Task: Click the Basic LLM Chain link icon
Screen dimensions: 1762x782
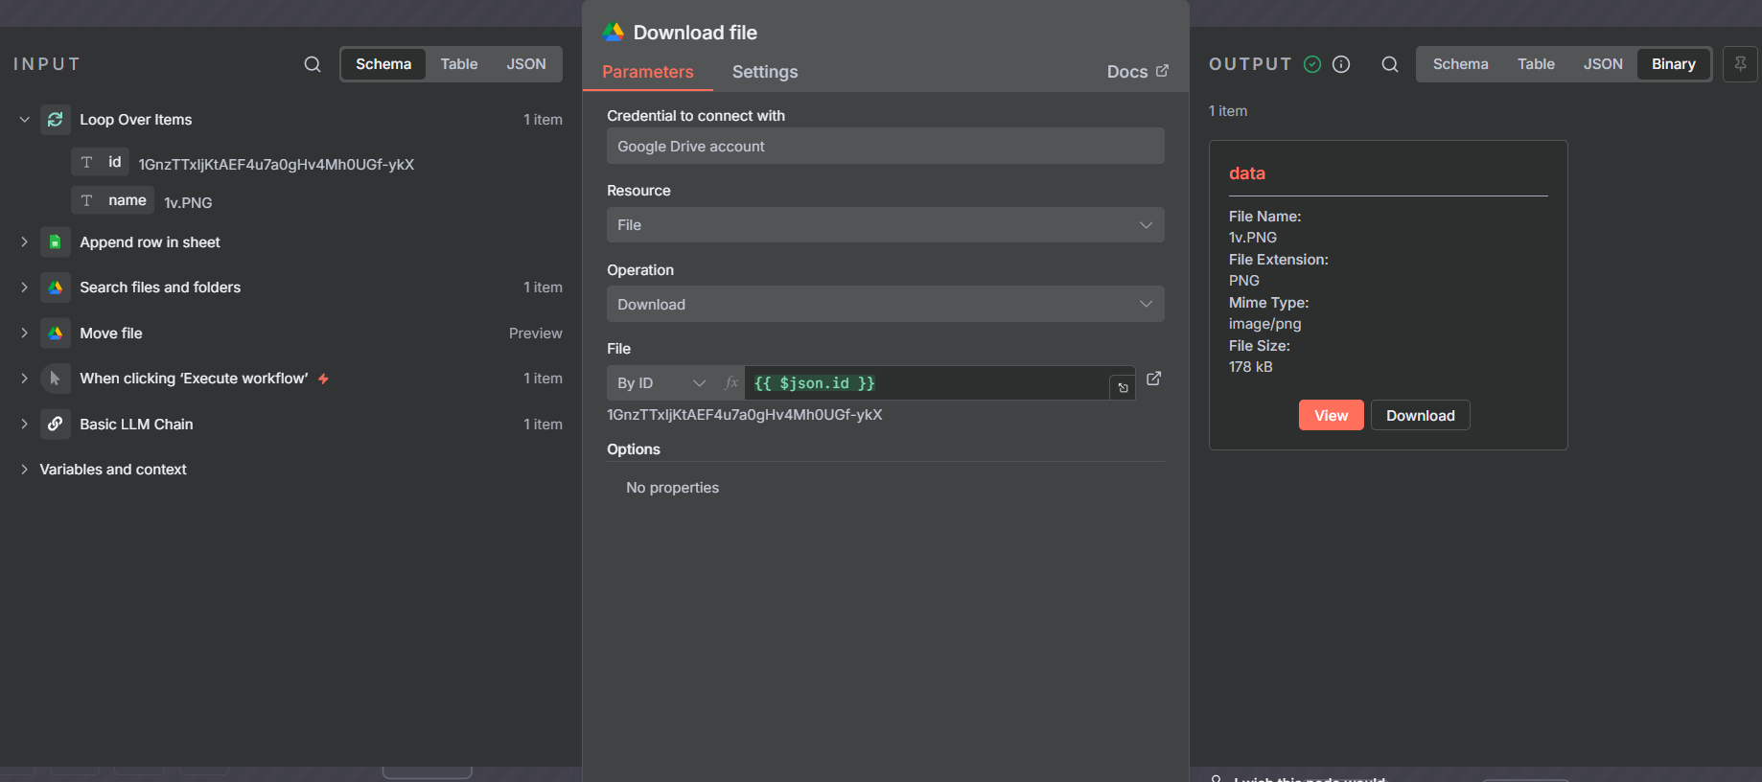Action: (56, 424)
